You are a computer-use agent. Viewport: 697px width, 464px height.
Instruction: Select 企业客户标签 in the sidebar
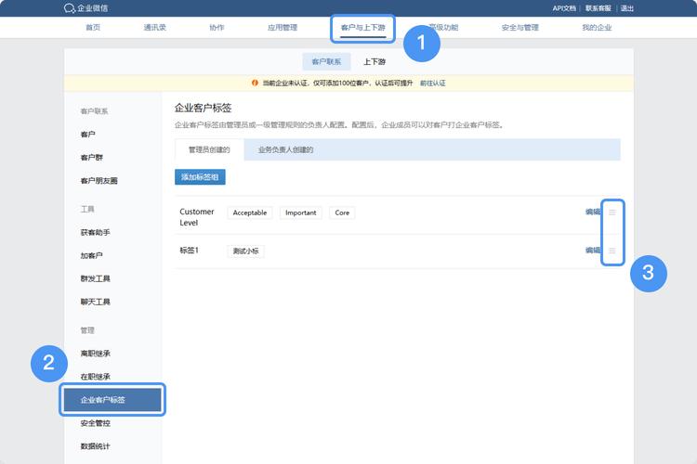tap(112, 400)
